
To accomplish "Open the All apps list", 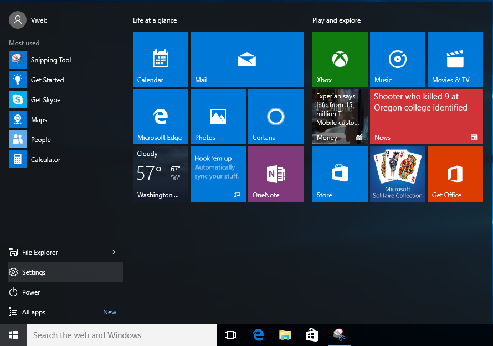I will tap(33, 312).
